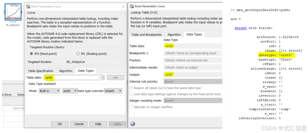
Task: Click the Help button
Action: click(x=98, y=124)
